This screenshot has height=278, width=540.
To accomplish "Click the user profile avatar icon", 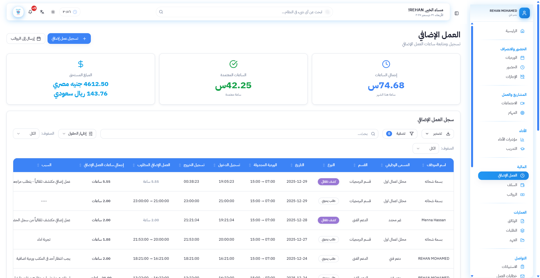I will click(524, 13).
